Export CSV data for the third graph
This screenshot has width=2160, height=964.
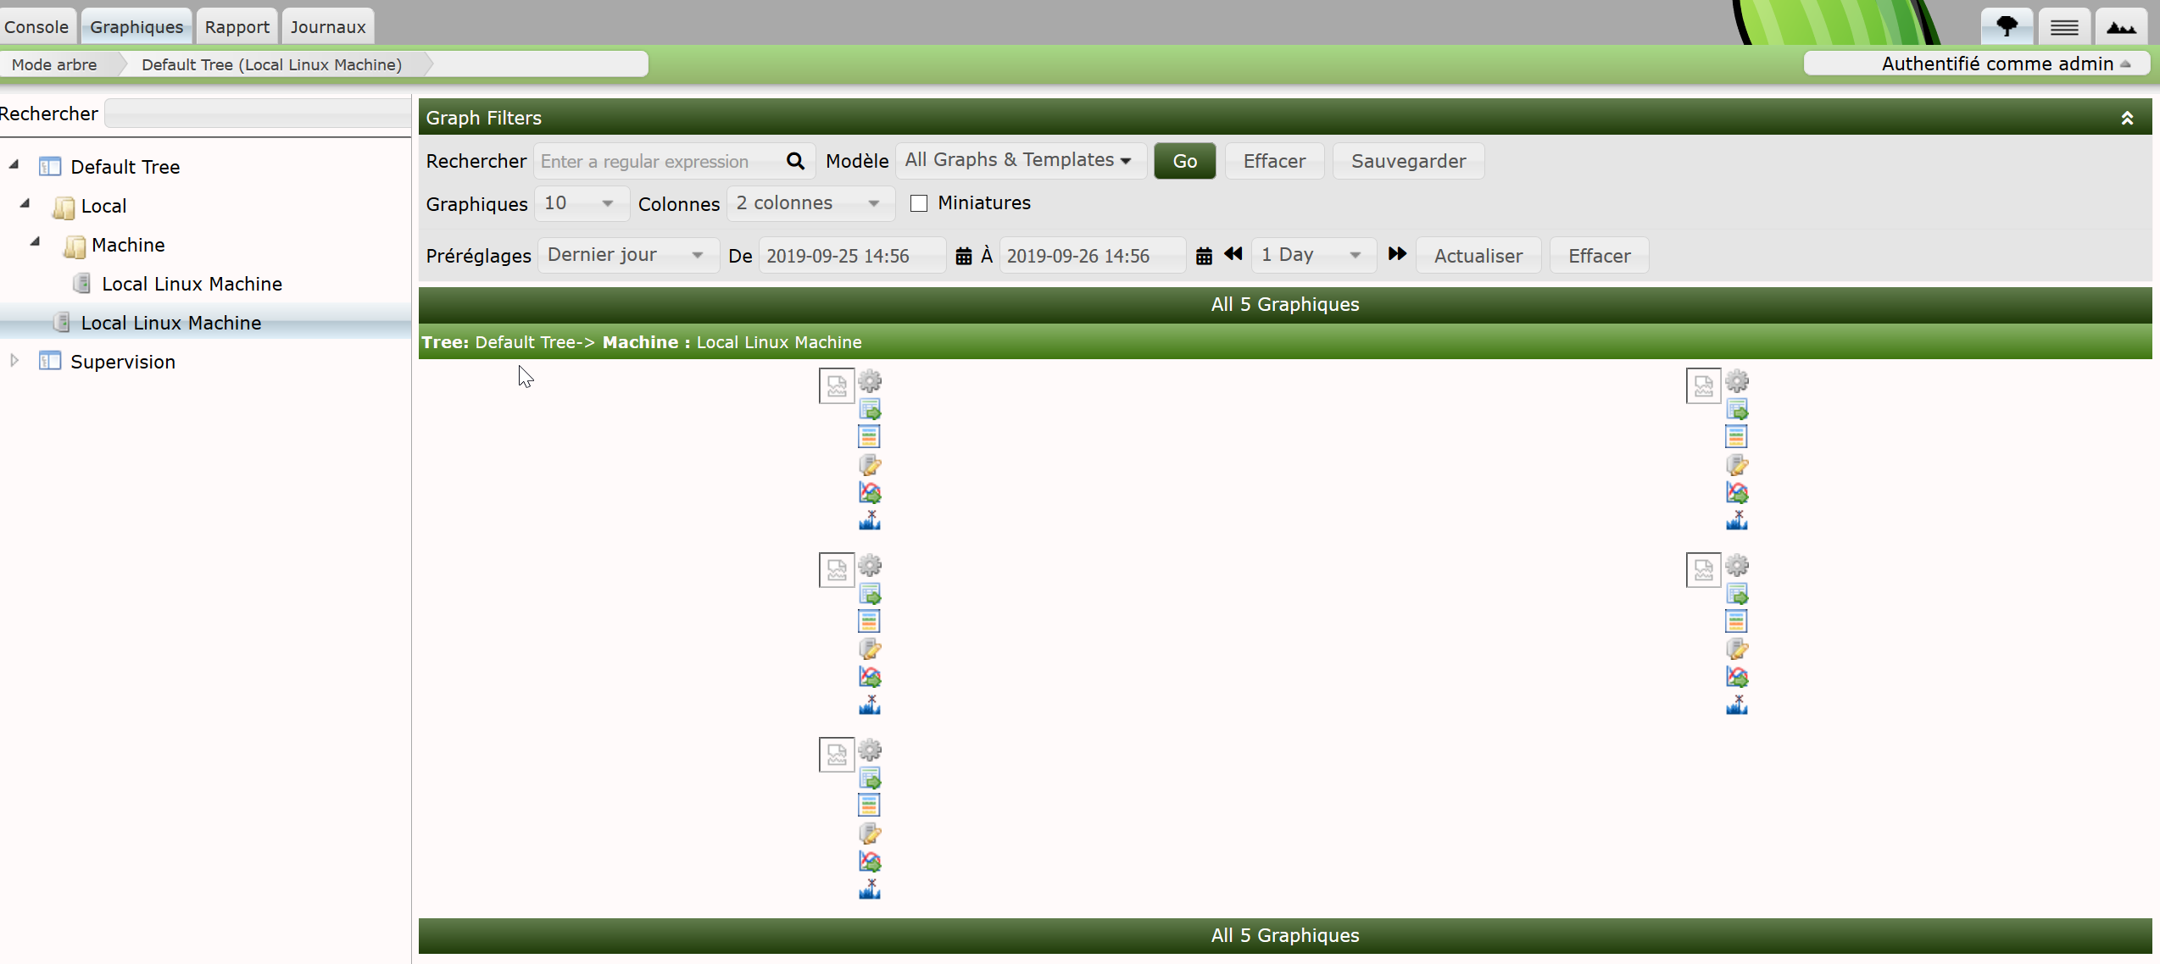[x=870, y=594]
